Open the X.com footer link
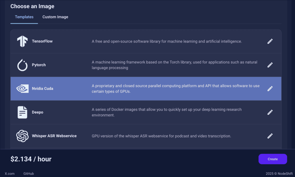This screenshot has width=295, height=177. pyautogui.click(x=10, y=174)
